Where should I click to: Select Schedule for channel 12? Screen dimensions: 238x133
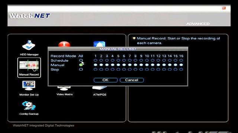tap(158, 60)
